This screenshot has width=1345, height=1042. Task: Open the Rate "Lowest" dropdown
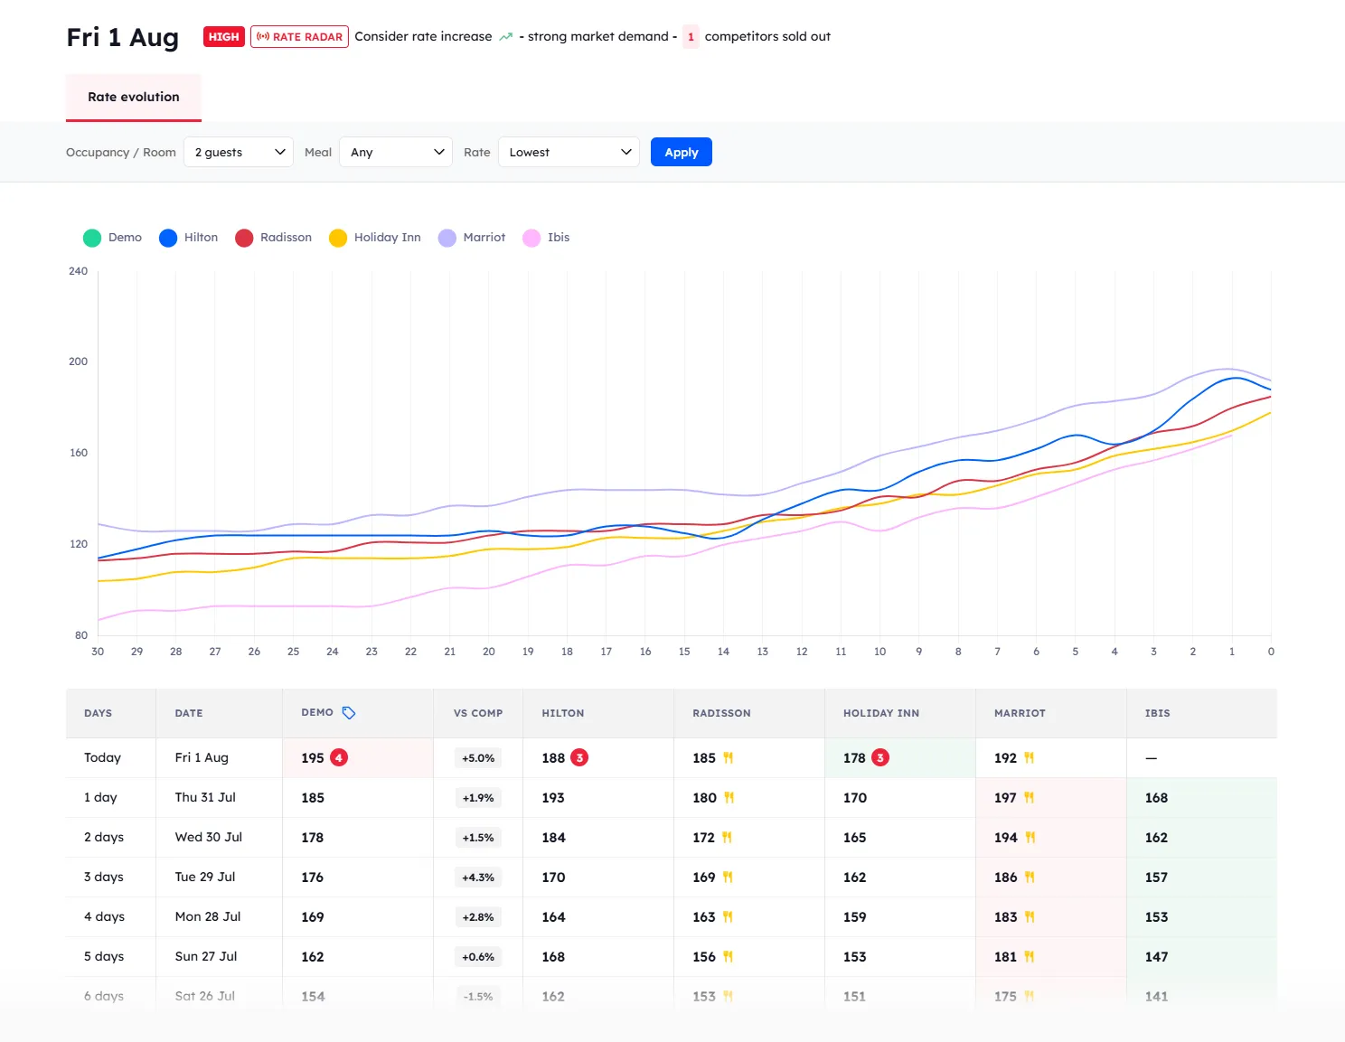click(569, 152)
